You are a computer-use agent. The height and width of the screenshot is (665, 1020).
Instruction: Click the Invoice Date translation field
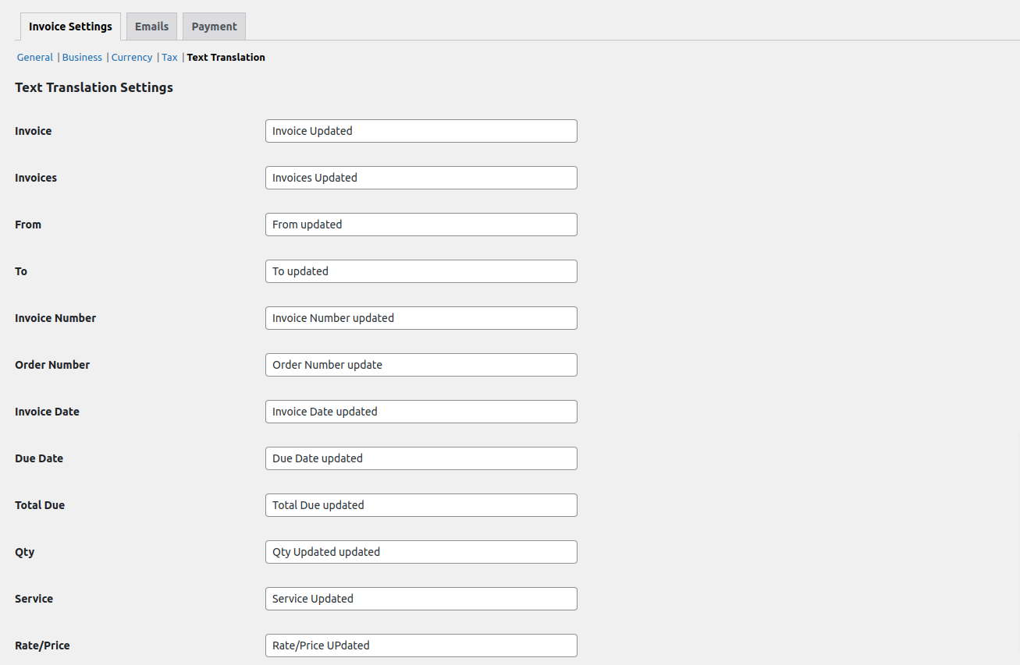point(421,412)
